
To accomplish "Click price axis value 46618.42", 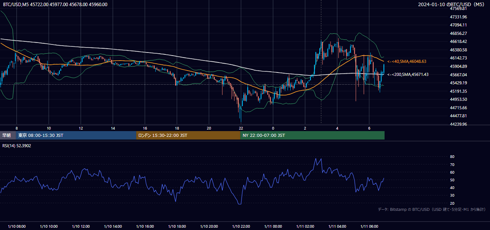I will (x=458, y=41).
